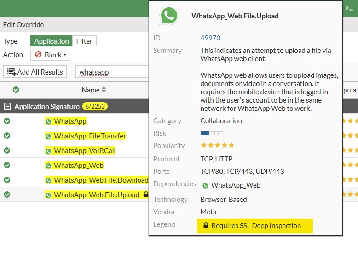Toggle selection of WhatsApp_Web.File.Upload row

[x=7, y=195]
